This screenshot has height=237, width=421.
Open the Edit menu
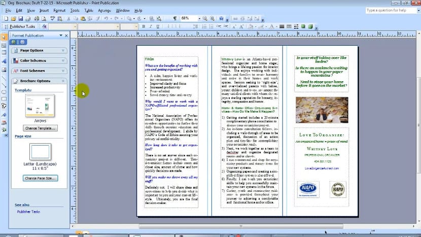(19, 11)
